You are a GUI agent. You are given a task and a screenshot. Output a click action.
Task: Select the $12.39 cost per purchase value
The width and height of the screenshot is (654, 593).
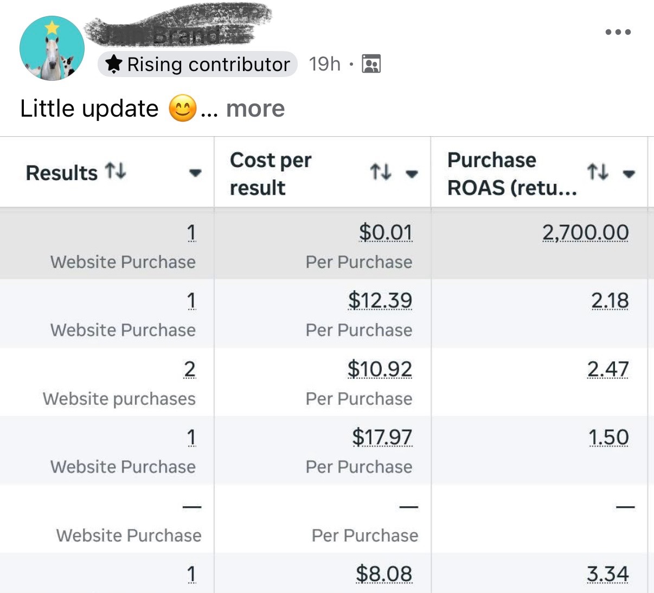(x=380, y=301)
